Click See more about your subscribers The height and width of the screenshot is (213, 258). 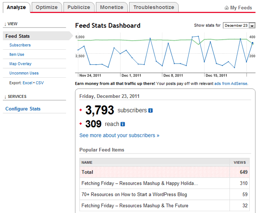(x=119, y=135)
